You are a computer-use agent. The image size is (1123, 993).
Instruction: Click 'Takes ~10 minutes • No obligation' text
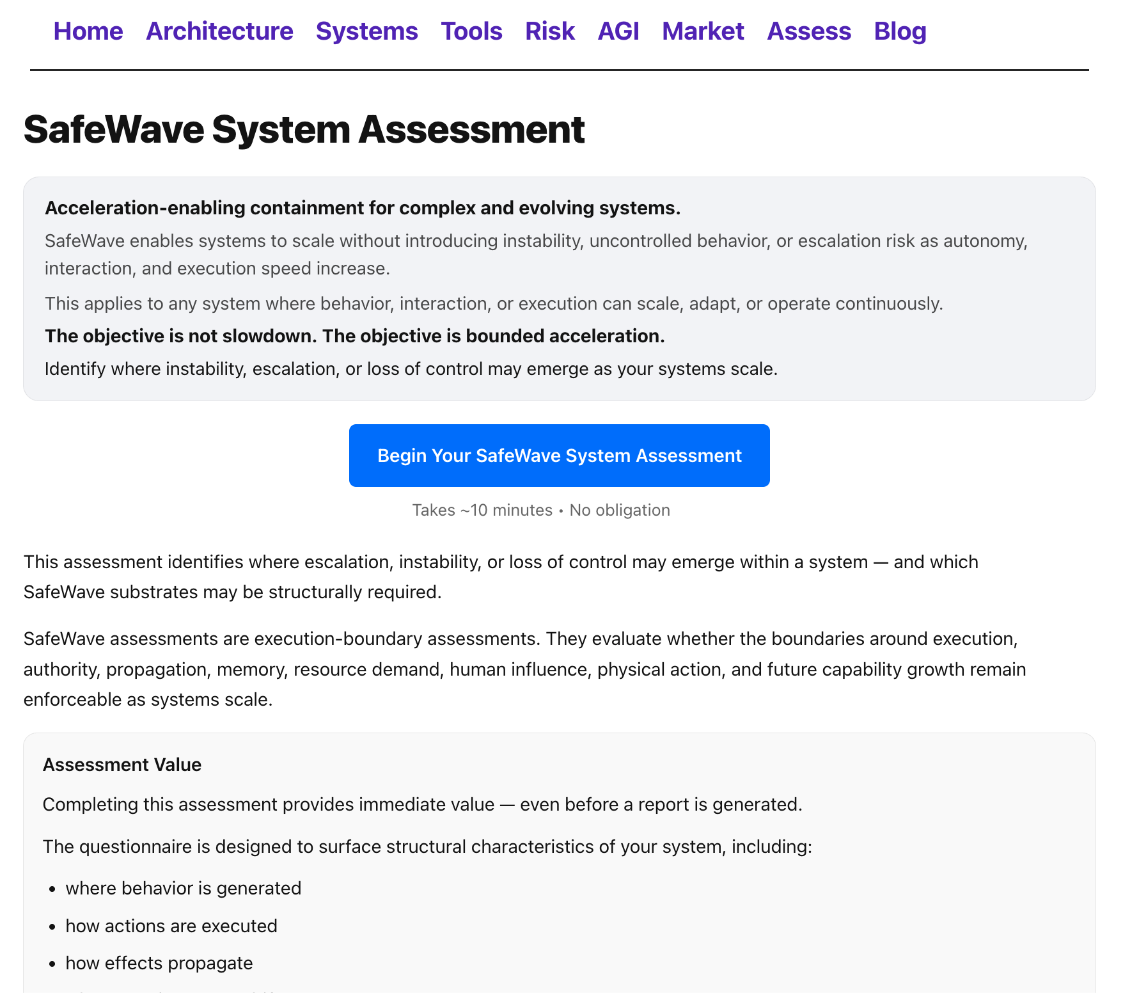[x=541, y=510]
